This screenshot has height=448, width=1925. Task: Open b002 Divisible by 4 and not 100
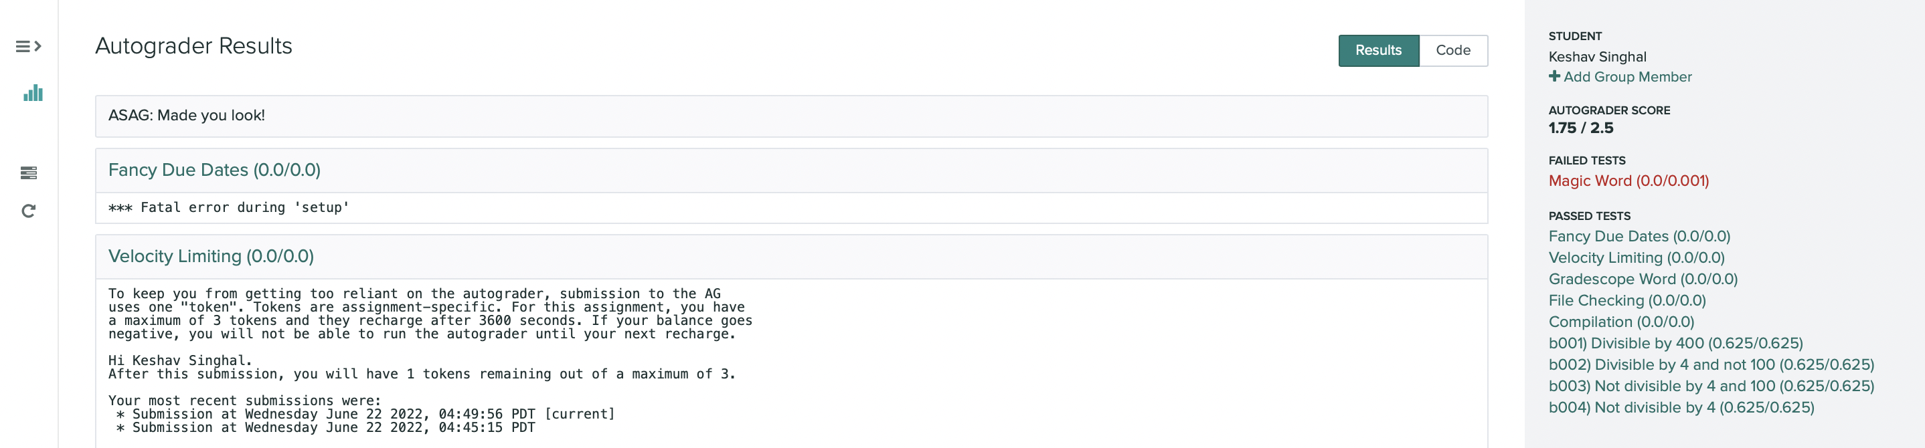click(1711, 365)
